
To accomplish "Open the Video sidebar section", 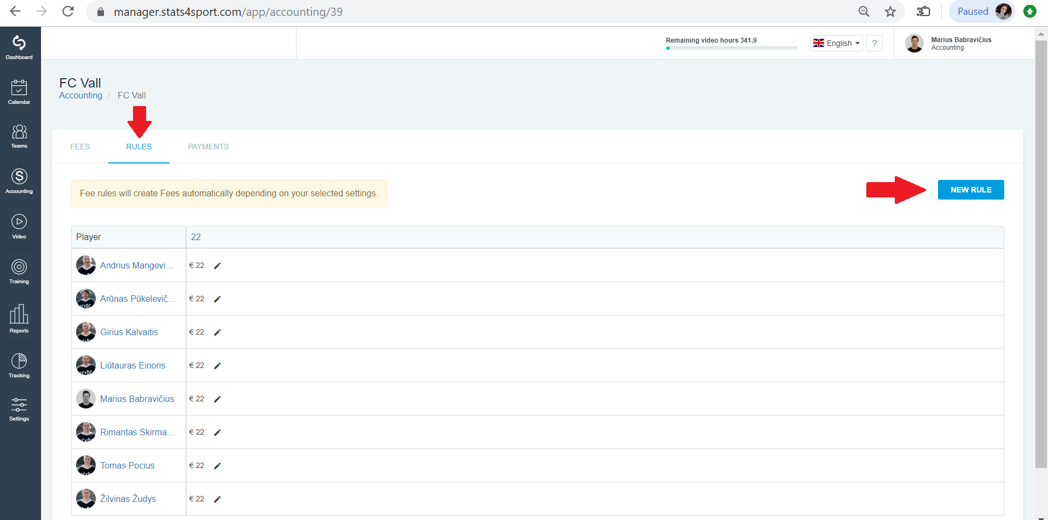I will (x=19, y=227).
